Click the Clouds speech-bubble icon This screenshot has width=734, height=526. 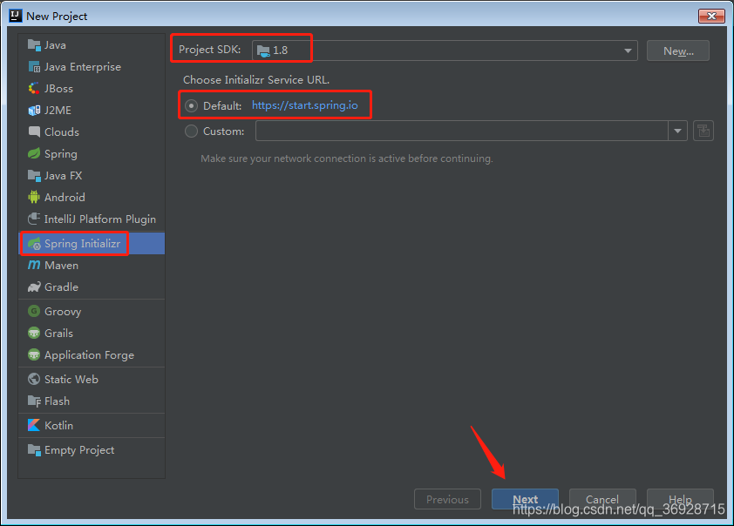[34, 131]
